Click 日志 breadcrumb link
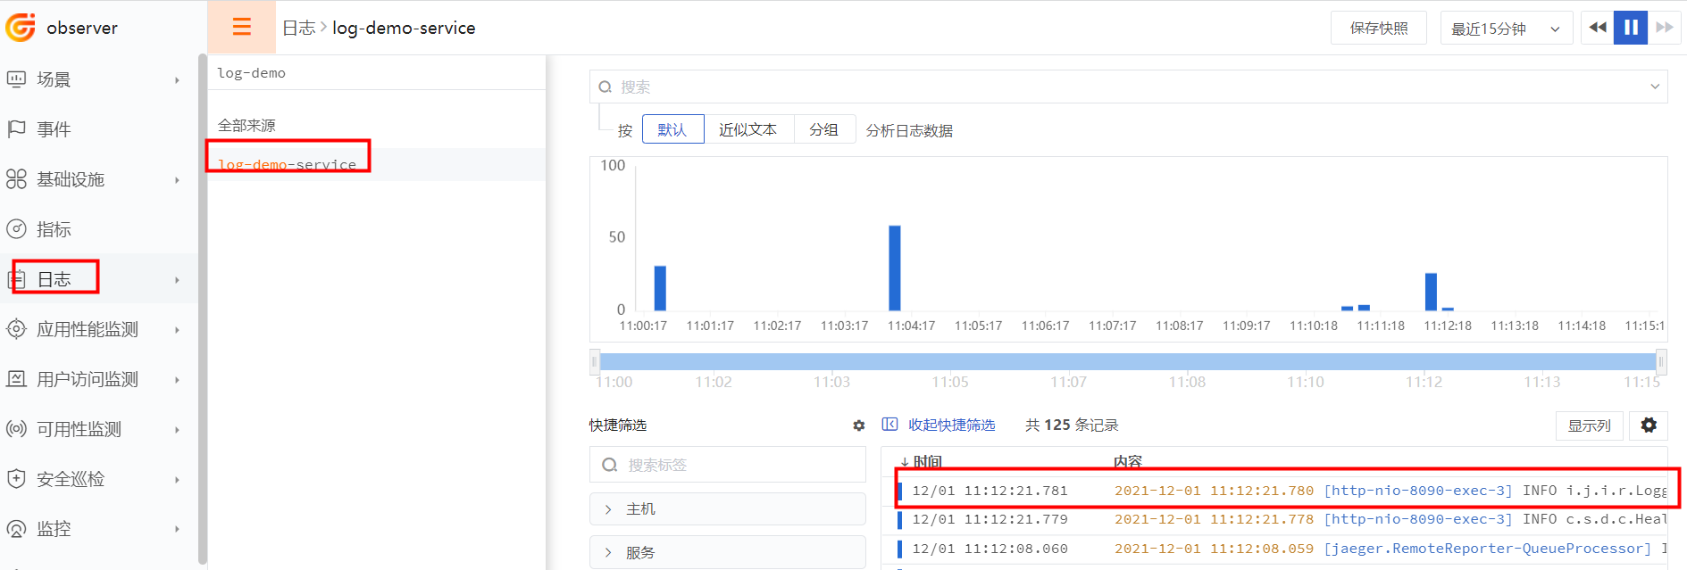 pyautogui.click(x=298, y=28)
